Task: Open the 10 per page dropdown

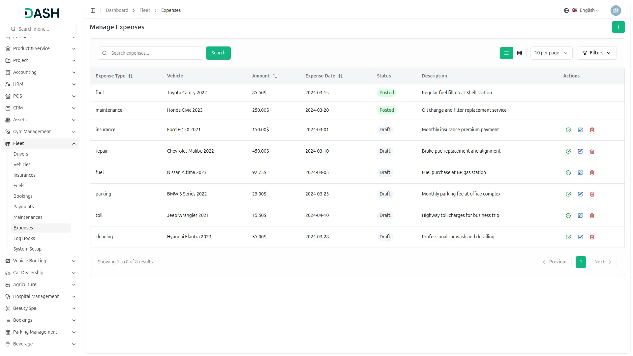Action: point(551,53)
